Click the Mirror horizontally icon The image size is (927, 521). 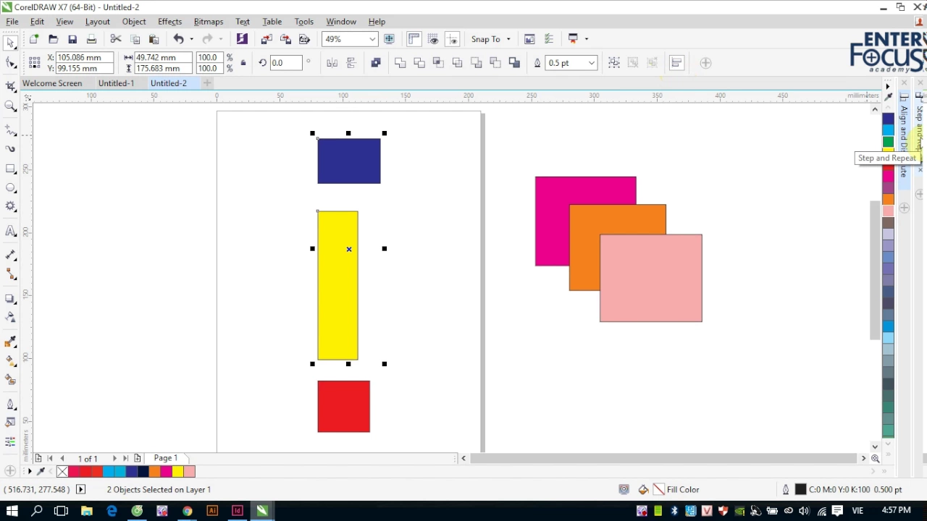[x=332, y=63]
